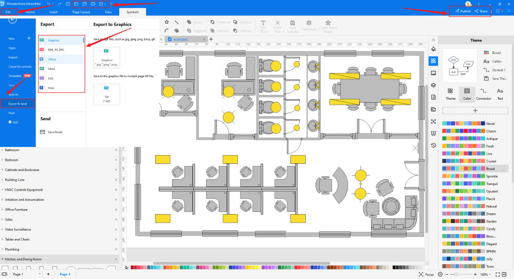Click the Publish button
The height and width of the screenshot is (279, 514).
pos(462,11)
